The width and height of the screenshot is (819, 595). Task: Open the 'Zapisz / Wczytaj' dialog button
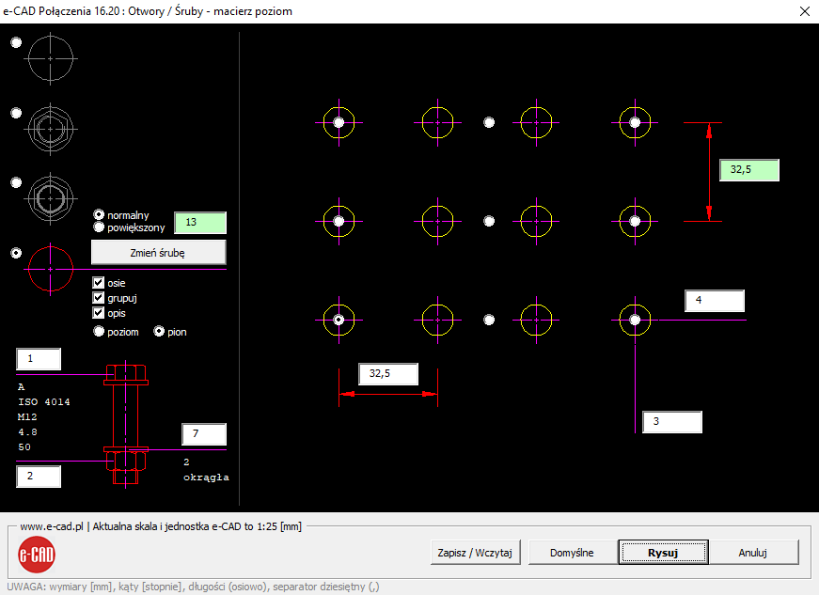pyautogui.click(x=475, y=553)
